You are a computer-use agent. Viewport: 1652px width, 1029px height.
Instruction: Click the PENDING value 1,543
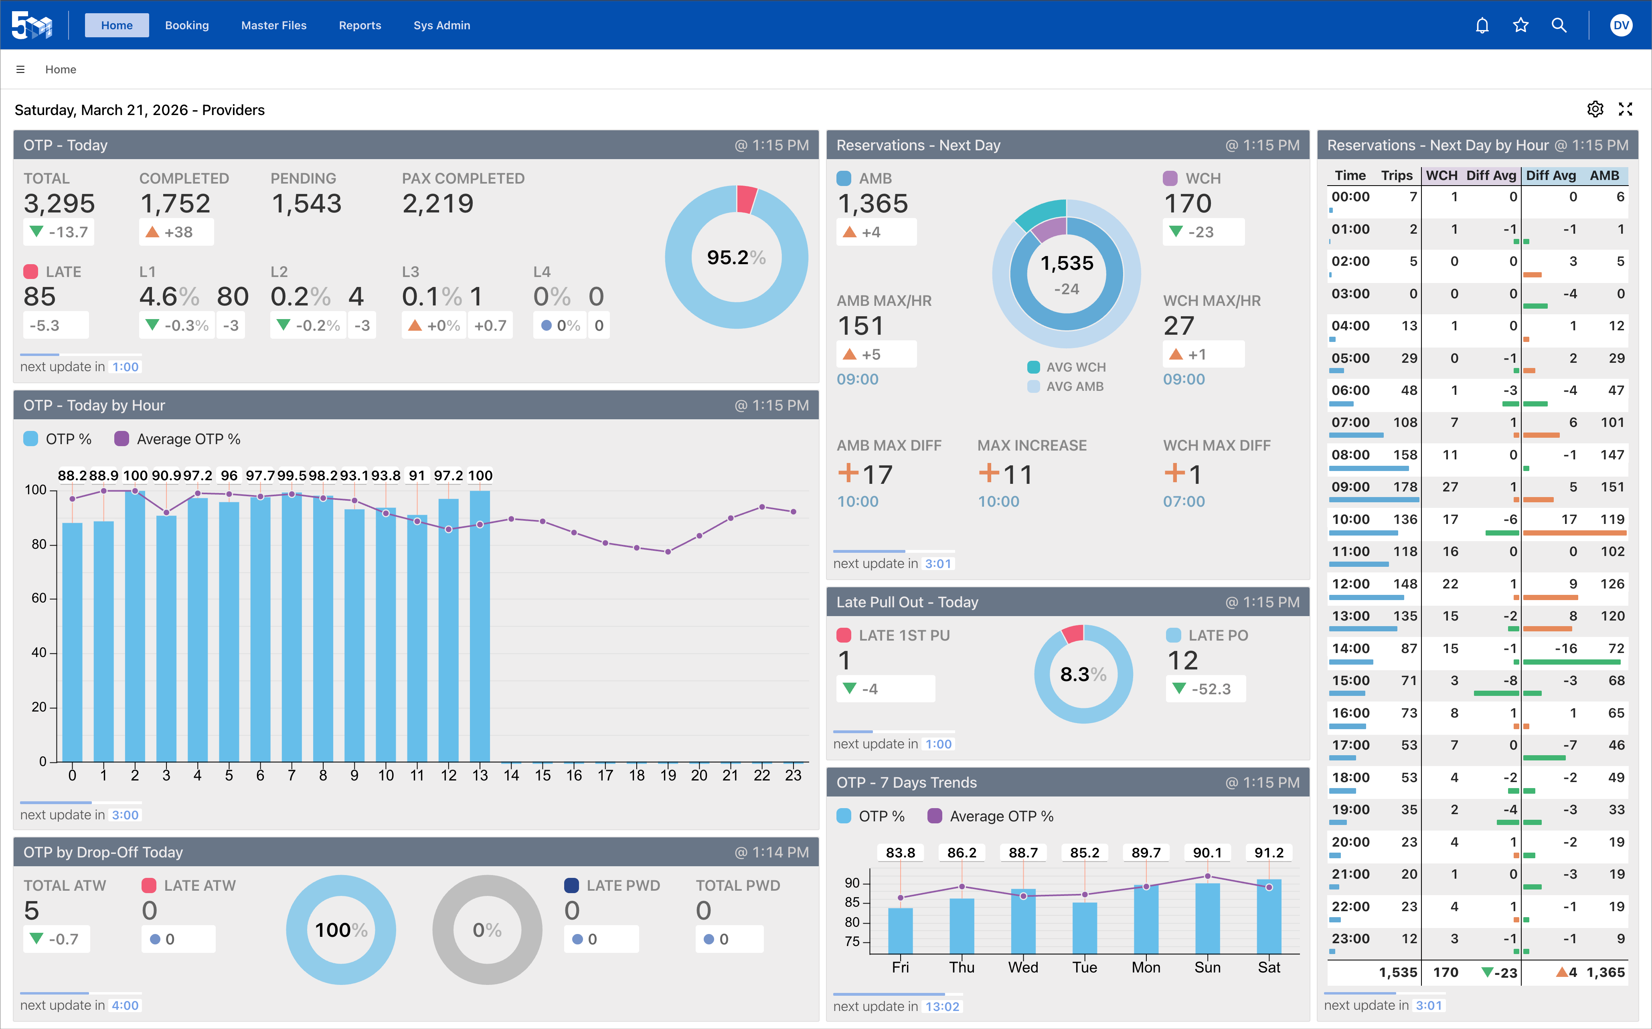coord(306,204)
